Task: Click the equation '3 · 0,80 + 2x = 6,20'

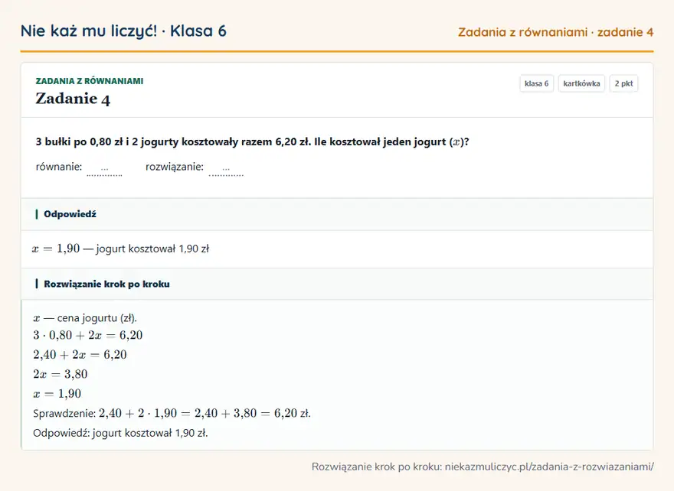Action: [87, 335]
